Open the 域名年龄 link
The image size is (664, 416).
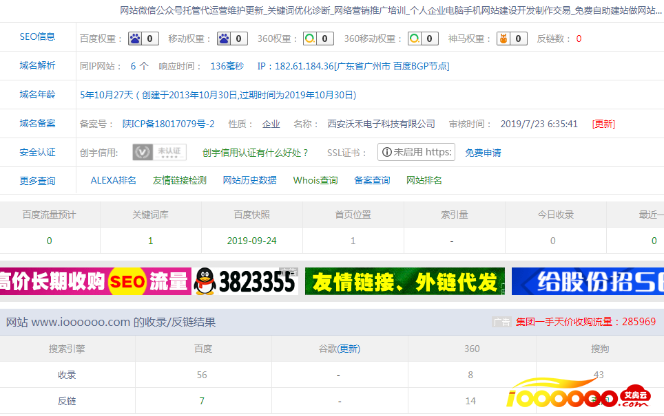tap(37, 94)
